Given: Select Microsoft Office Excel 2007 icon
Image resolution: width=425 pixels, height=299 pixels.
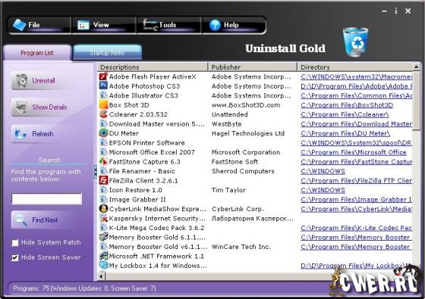Looking at the screenshot, I should click(x=103, y=152).
